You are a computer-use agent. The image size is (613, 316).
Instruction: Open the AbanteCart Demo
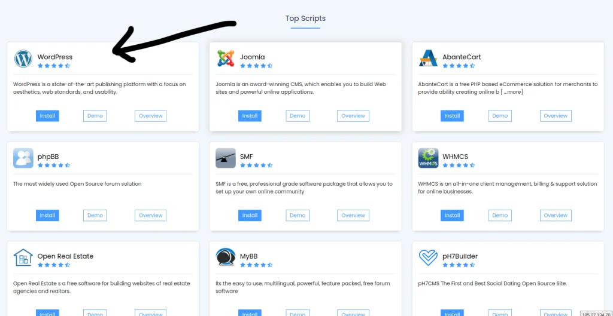tap(500, 116)
